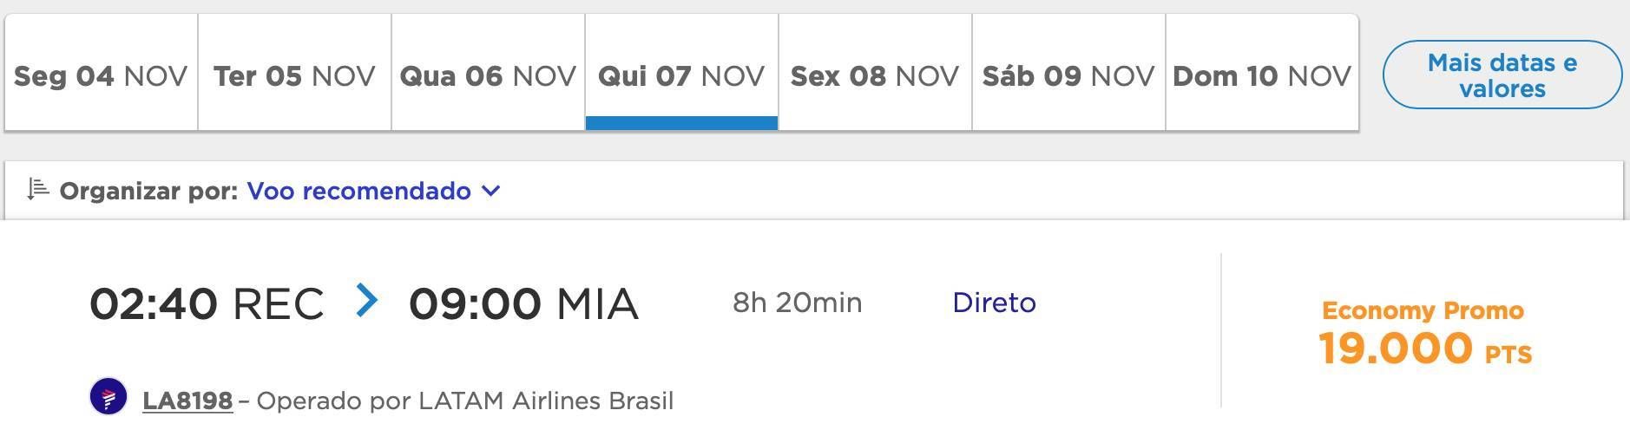Click the Economy Promo fare label

pos(1423,310)
